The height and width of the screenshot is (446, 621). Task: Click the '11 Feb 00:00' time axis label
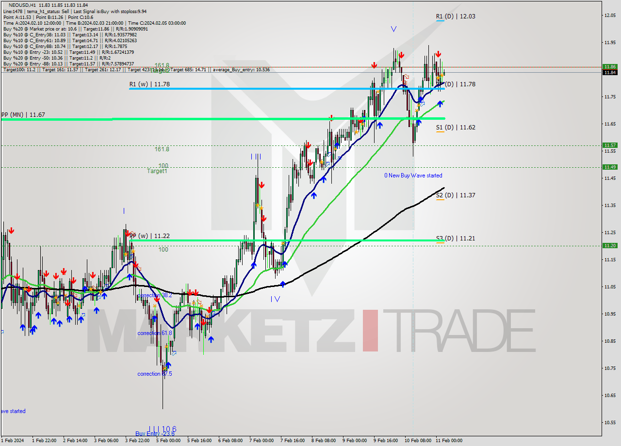click(x=449, y=441)
